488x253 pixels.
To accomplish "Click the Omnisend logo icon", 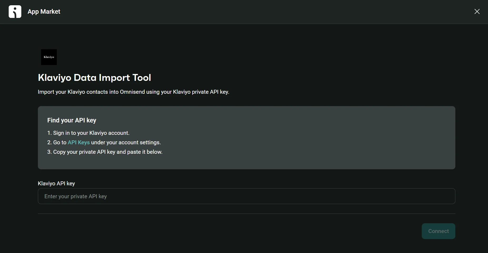I will click(x=15, y=12).
